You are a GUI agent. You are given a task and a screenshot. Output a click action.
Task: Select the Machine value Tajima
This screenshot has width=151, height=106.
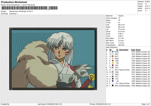[121, 16]
